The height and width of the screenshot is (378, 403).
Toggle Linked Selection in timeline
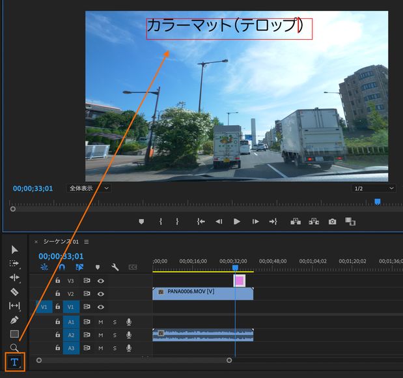click(x=79, y=267)
